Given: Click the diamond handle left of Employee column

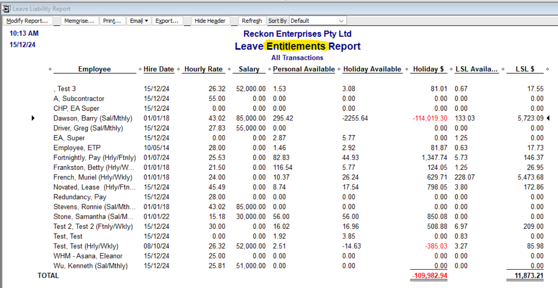Looking at the screenshot, I should point(50,69).
